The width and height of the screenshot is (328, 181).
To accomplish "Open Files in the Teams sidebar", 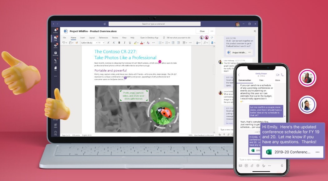I will 56,69.
